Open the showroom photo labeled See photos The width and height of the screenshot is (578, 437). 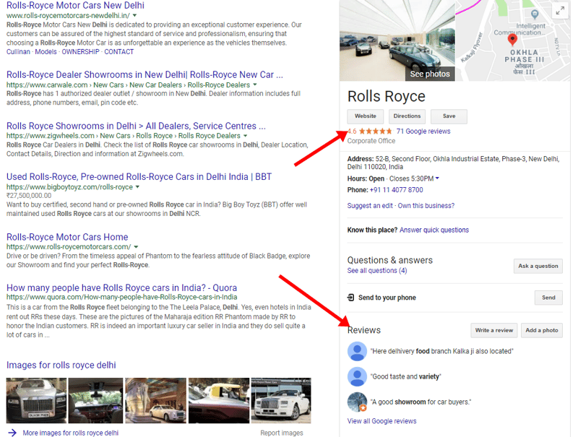pyautogui.click(x=397, y=40)
